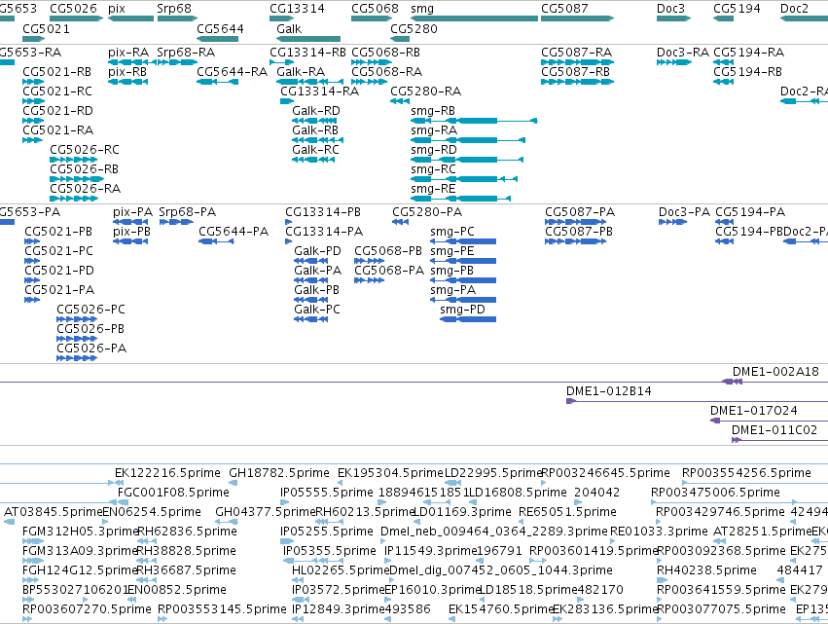Click the Galk-PD protein label
This screenshot has width=828, height=624.
tap(318, 251)
